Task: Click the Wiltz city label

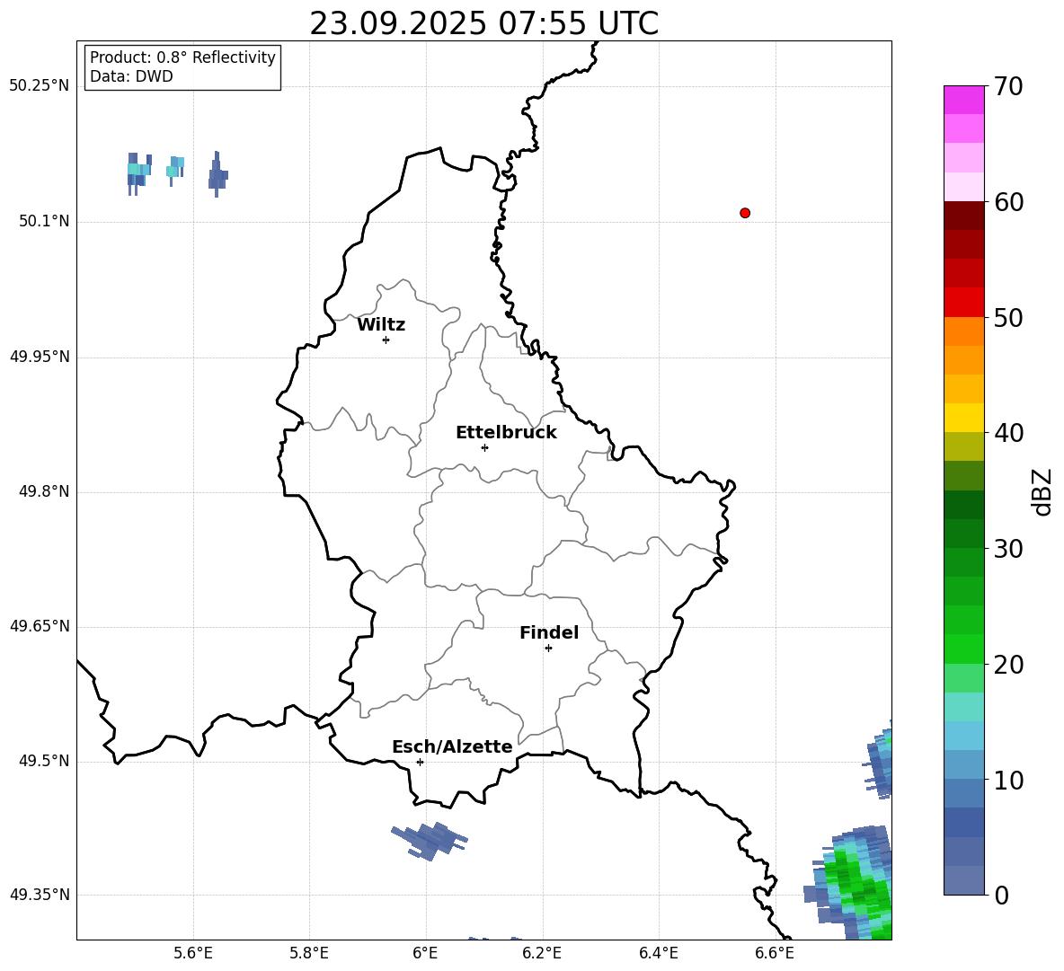Action: (381, 325)
